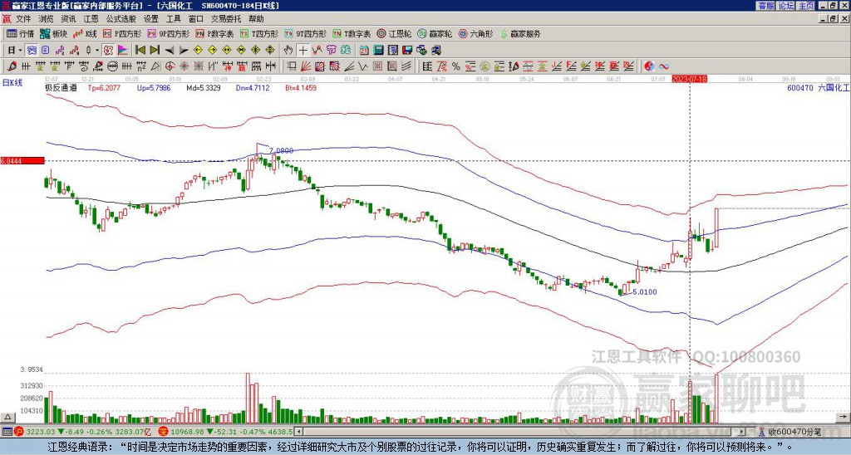Screen dimensions: 851x455
Task: Click the blue-red wave icon
Action: [664, 66]
